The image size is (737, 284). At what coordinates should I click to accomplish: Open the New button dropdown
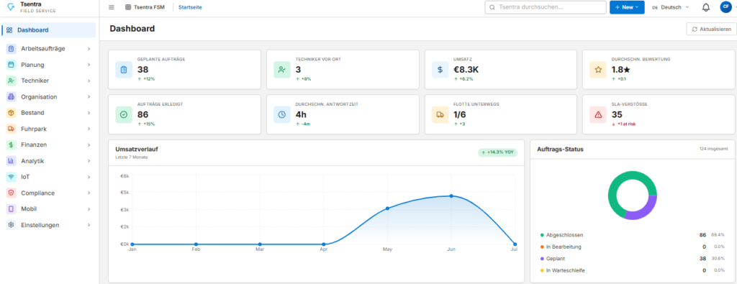coord(627,7)
